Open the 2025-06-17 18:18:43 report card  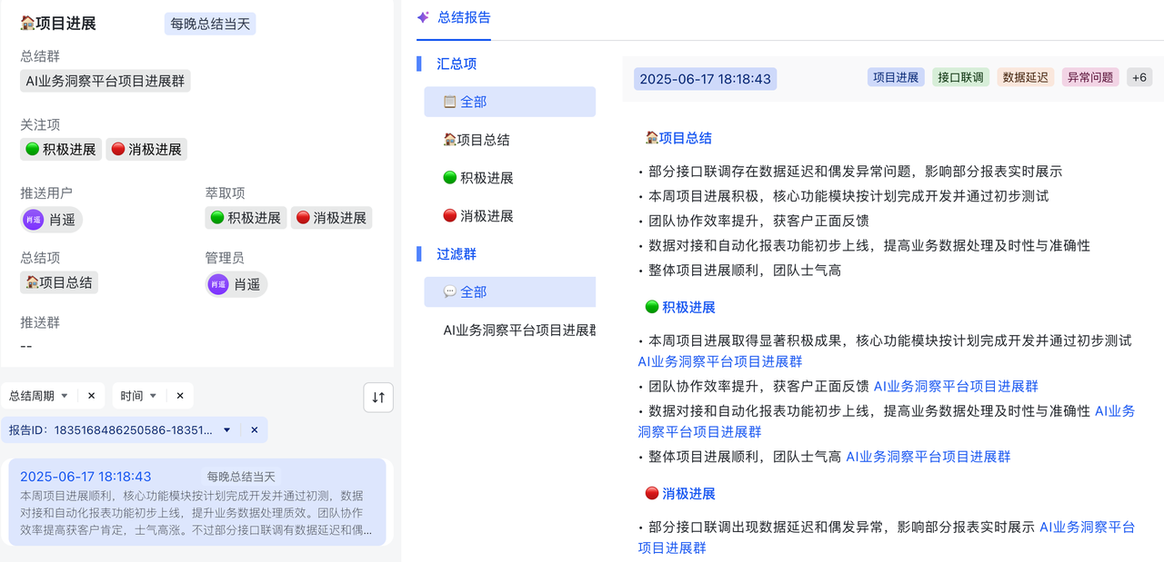click(196, 502)
